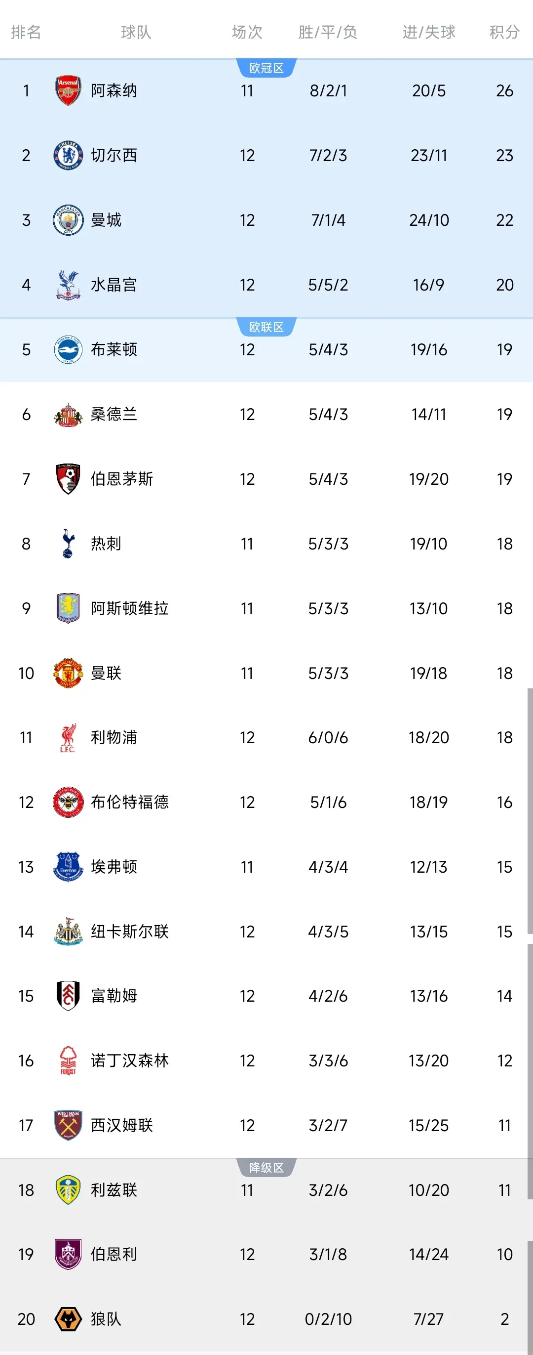Click the vertical scrollbar on right edge

(x=530, y=810)
